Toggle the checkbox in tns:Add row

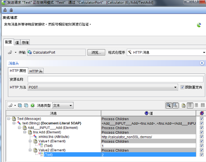[x=202, y=132]
